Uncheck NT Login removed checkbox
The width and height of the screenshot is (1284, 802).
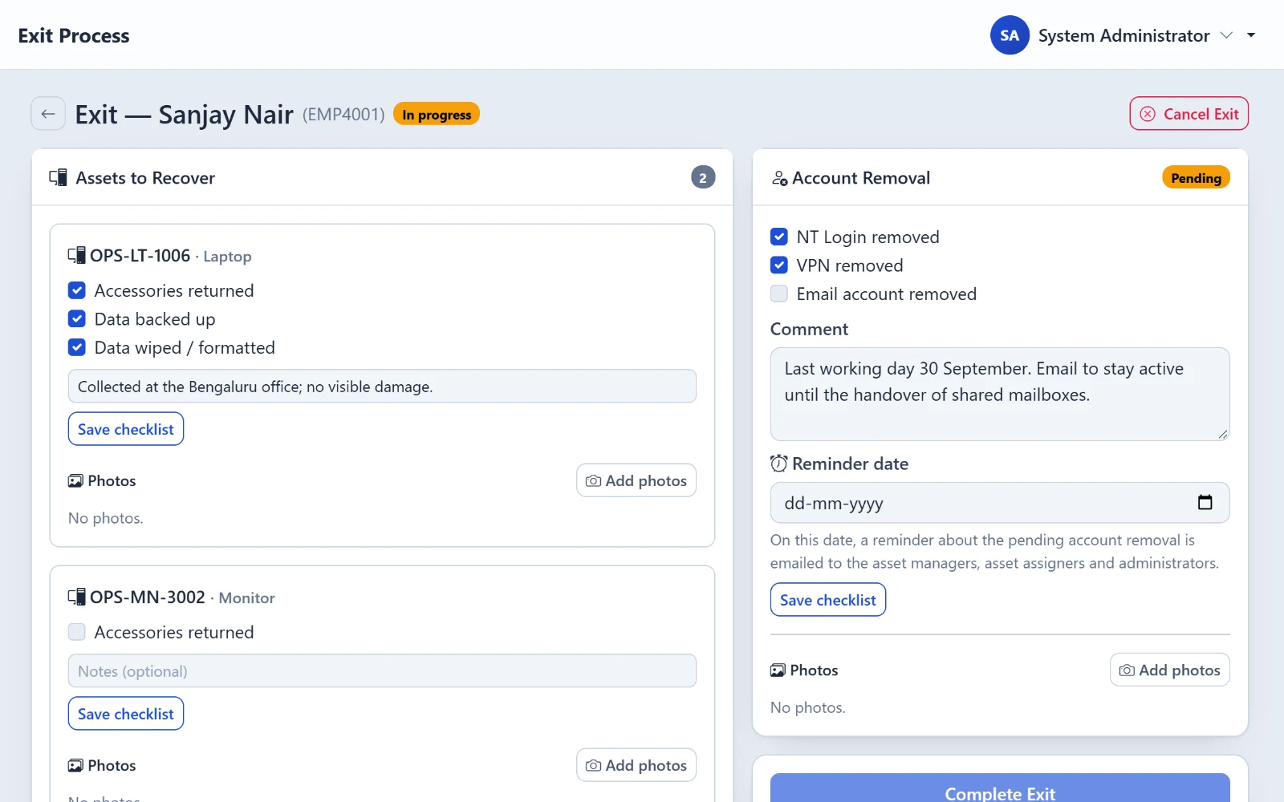click(x=779, y=237)
